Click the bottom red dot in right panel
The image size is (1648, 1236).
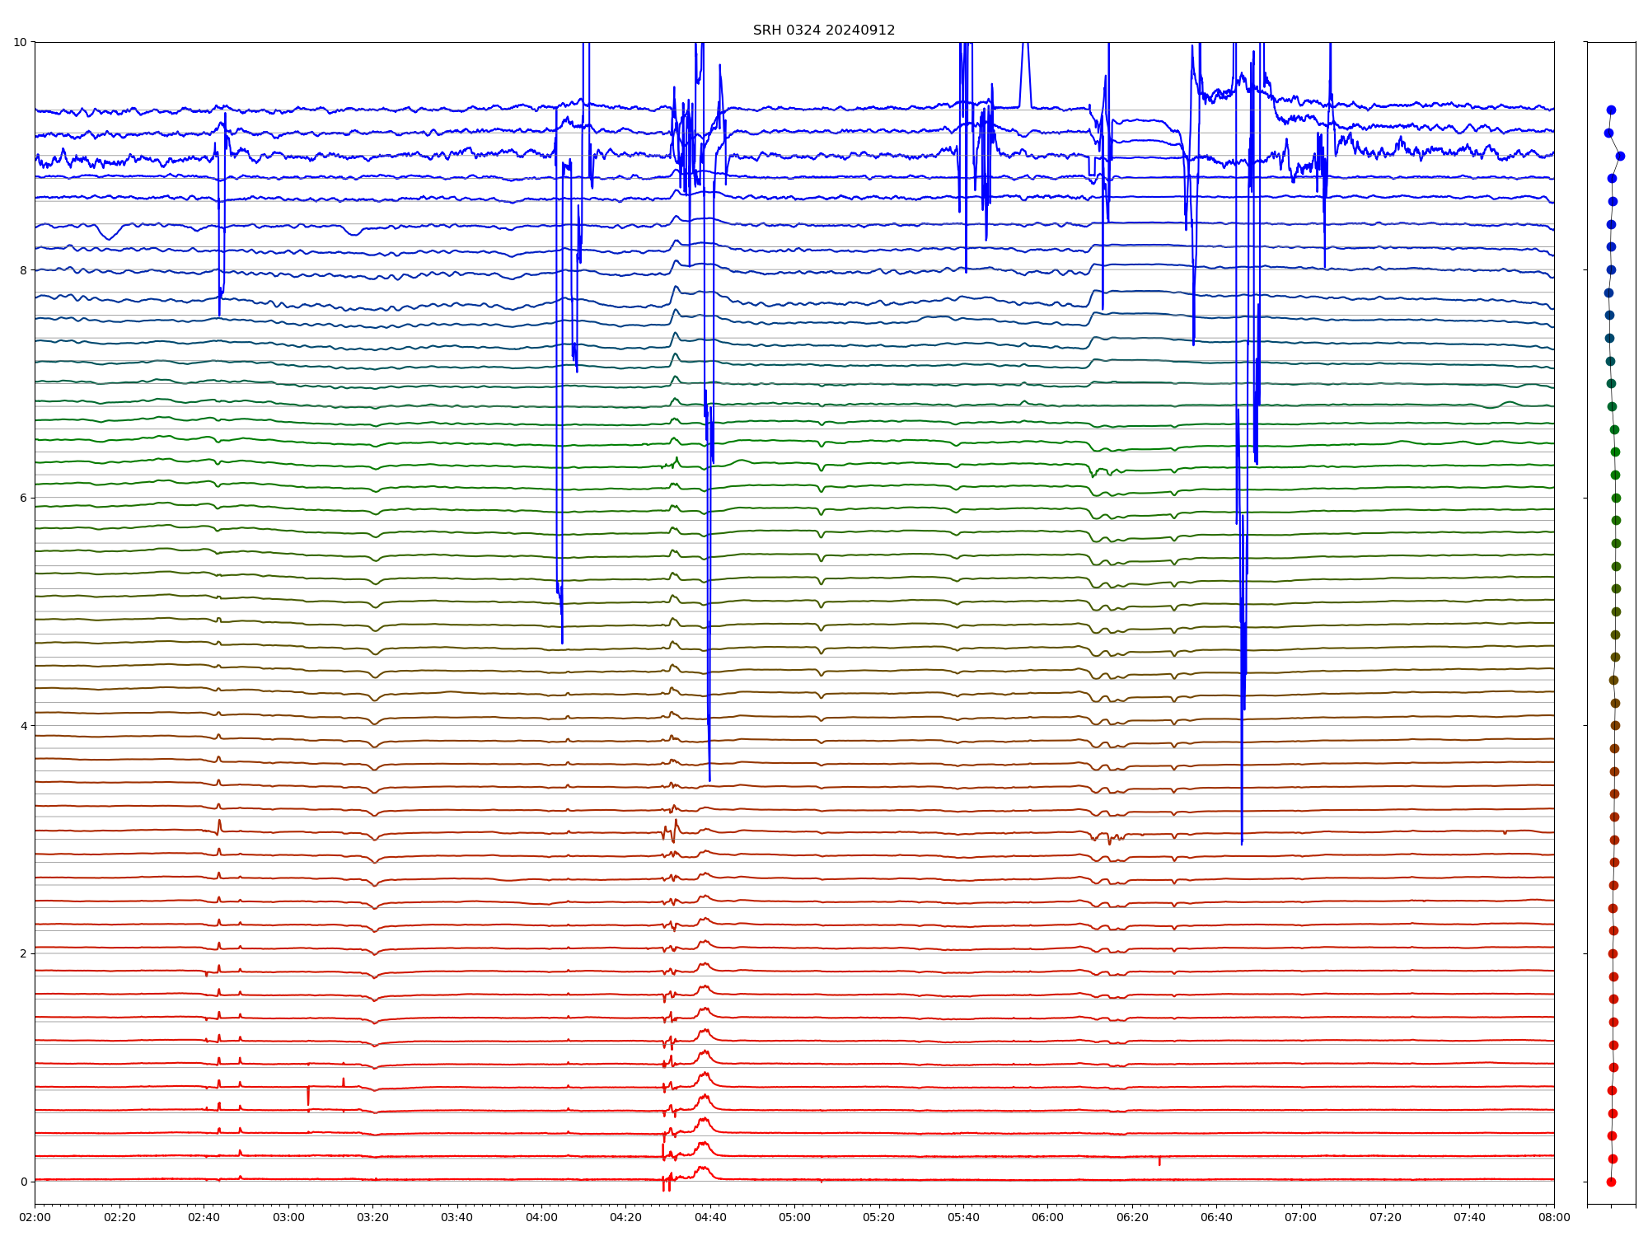click(x=1611, y=1182)
